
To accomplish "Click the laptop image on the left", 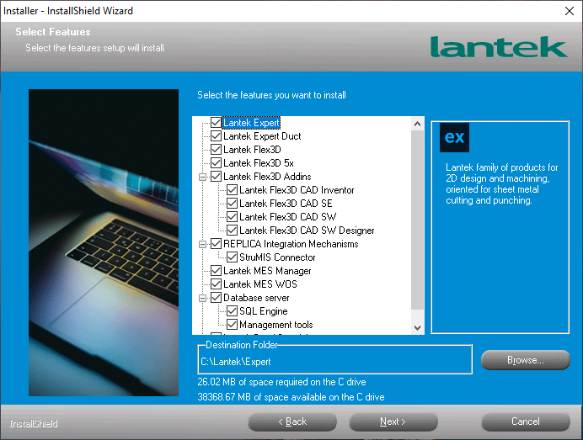I will pos(104,242).
